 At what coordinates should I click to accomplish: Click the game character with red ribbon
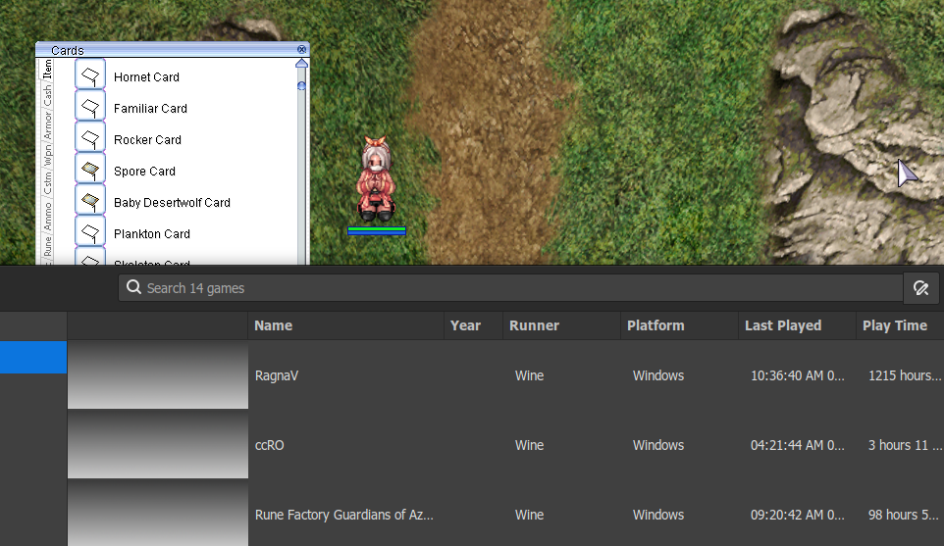click(x=376, y=178)
